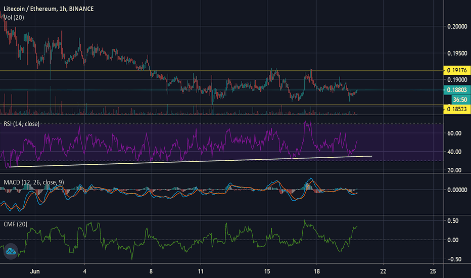This screenshot has height=278, width=471.
Task: Select the upper yellow horizontal resistance line
Action: [222, 70]
